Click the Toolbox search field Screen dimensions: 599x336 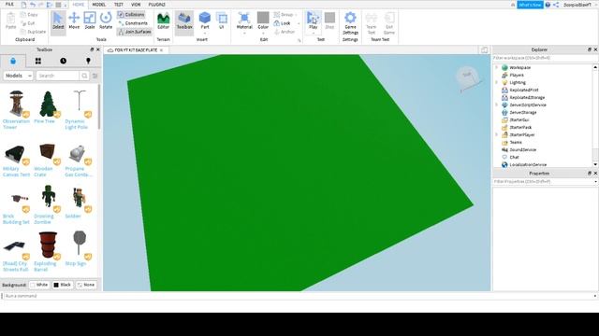pyautogui.click(x=58, y=76)
